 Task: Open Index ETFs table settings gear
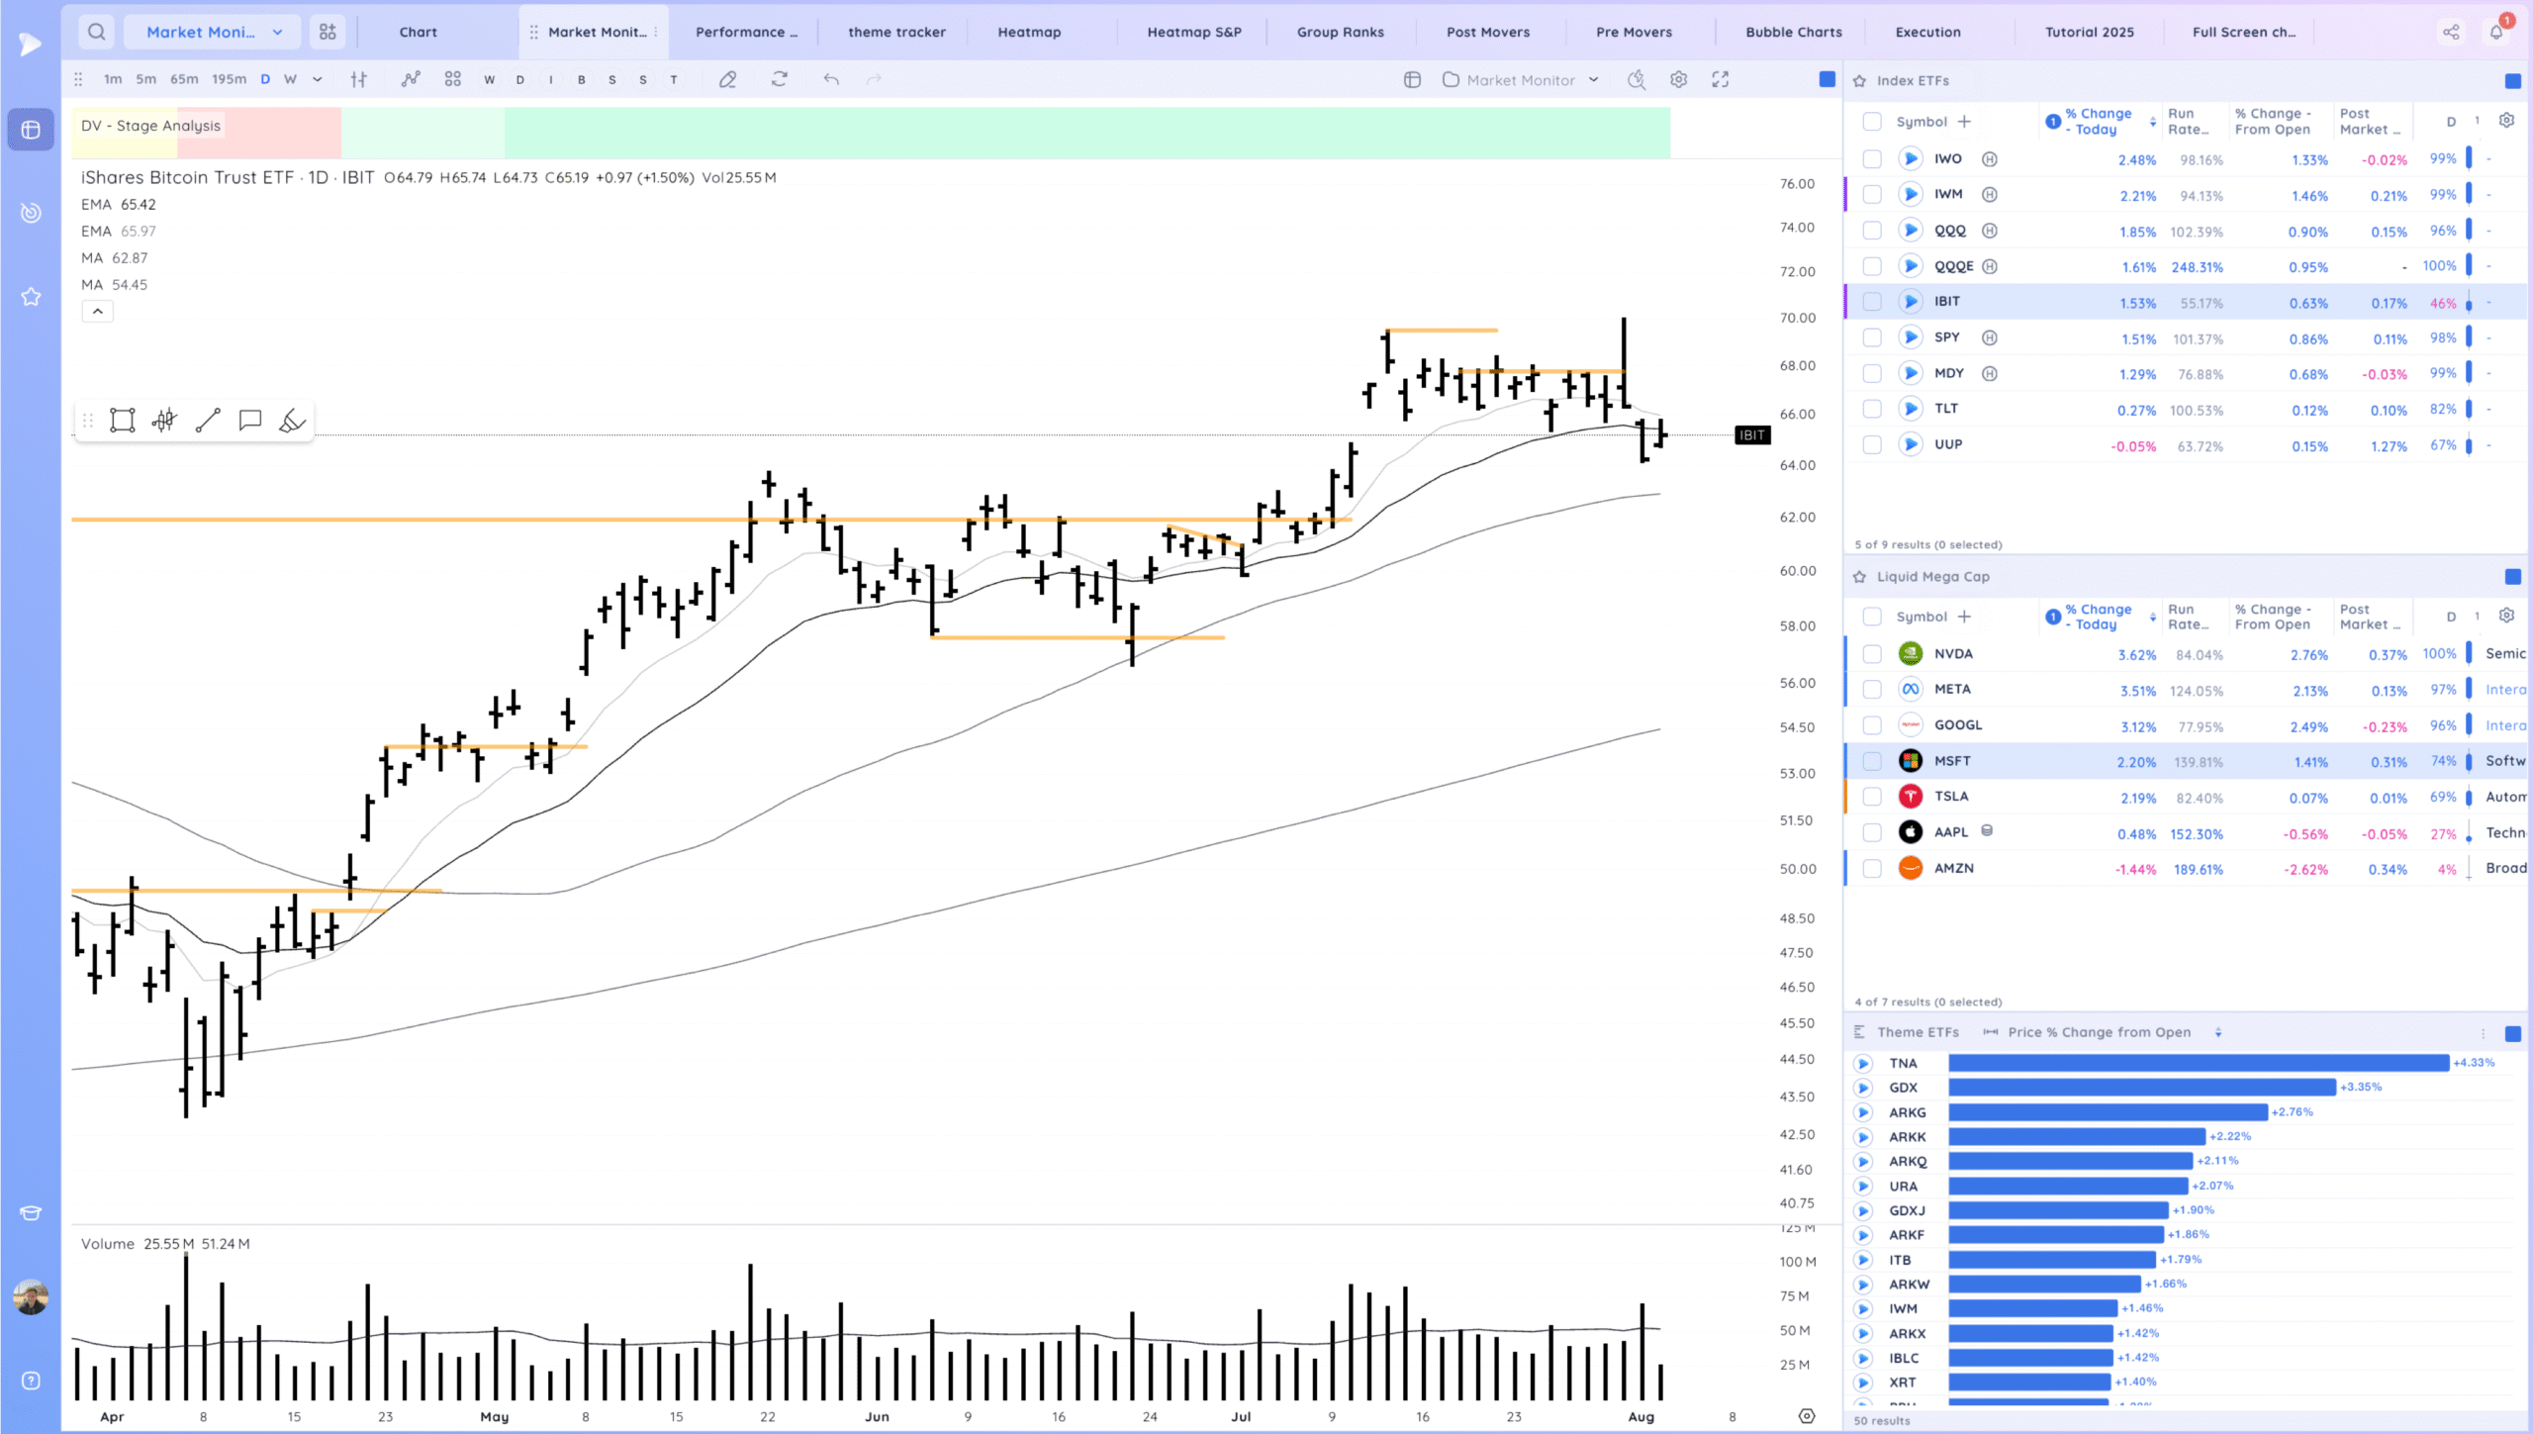pyautogui.click(x=2506, y=121)
